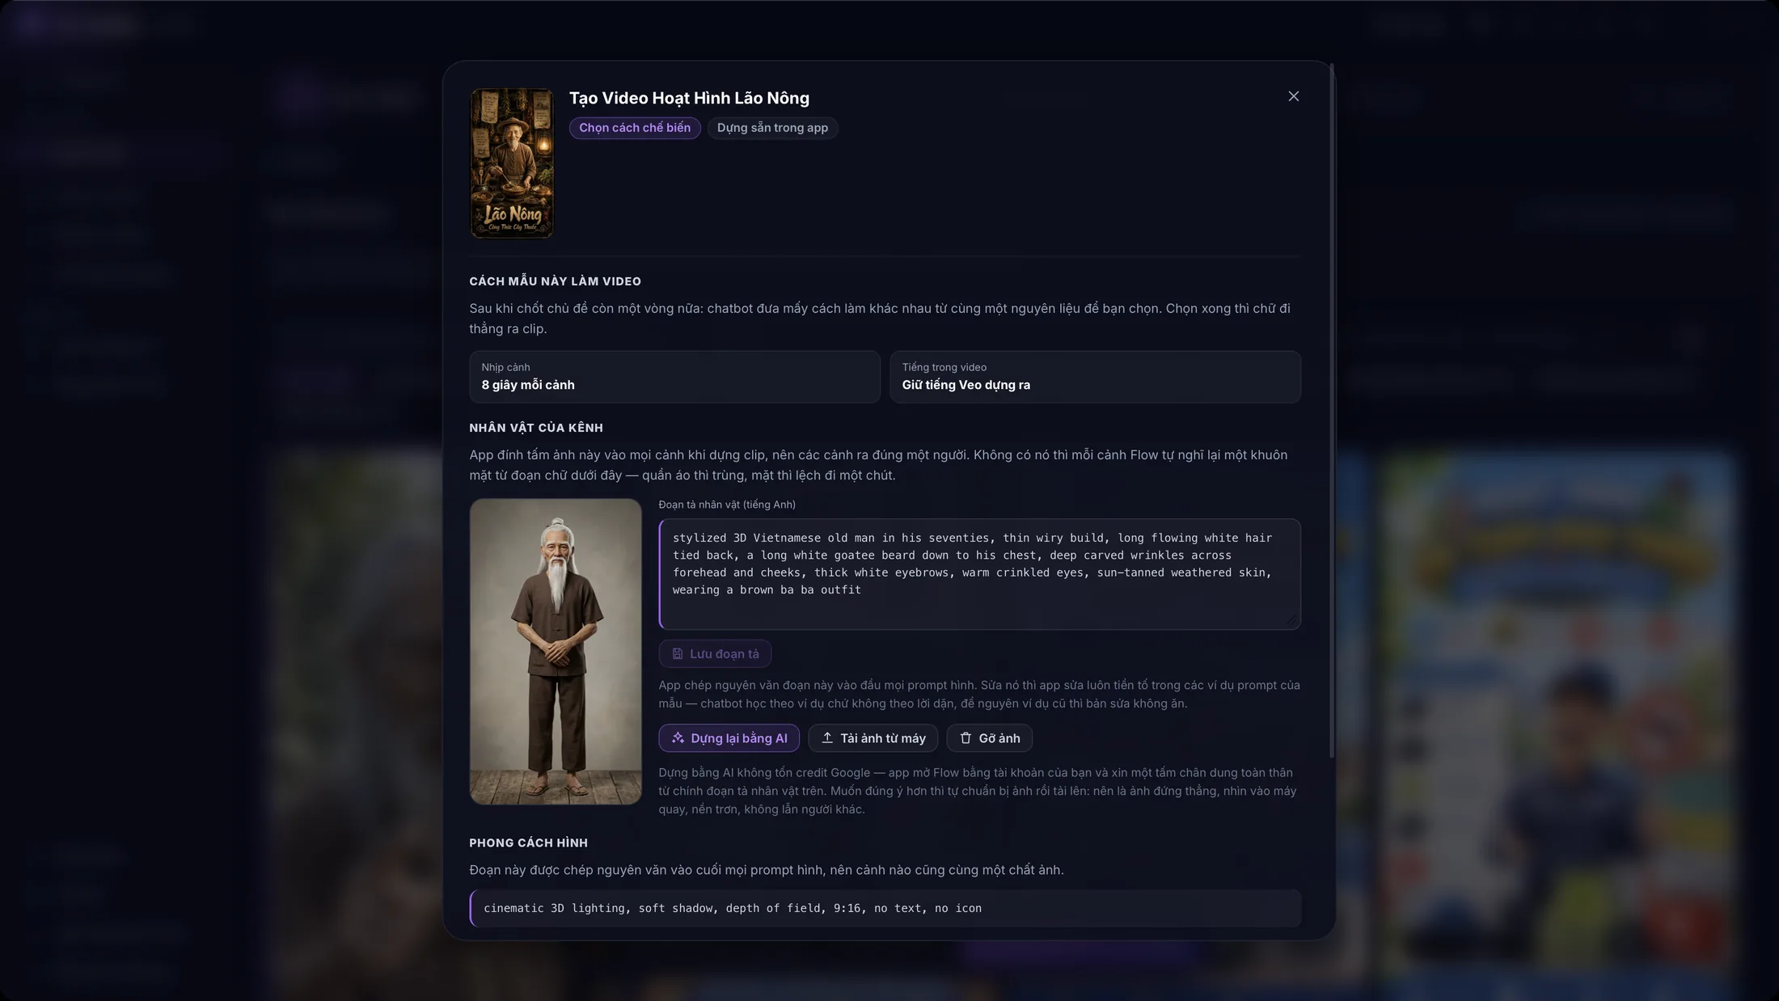Open the Lão Nông poster thumbnail
This screenshot has height=1001, width=1779.
click(x=512, y=163)
